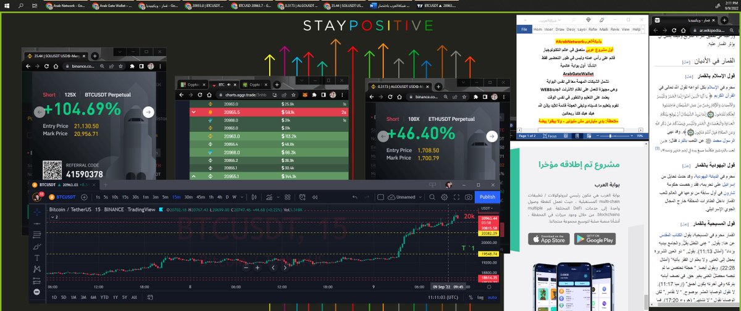Image resolution: width=741 pixels, height=311 pixels.
Task: Select the 1h timeframe in TradingView
Action: tap(211, 197)
